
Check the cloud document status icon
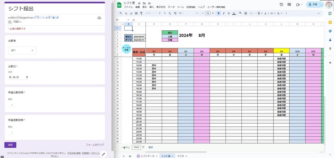tap(149, 3)
